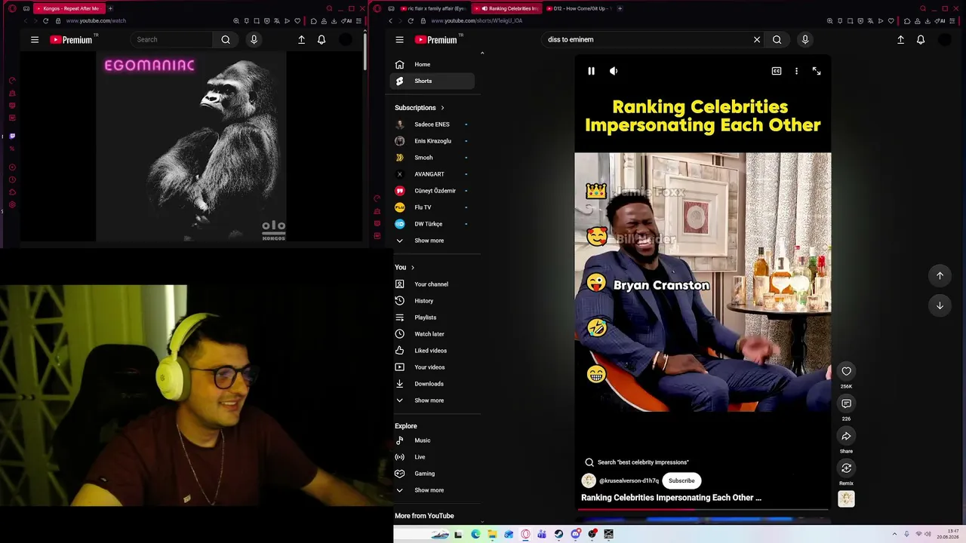Open the Flu TV channel

click(432, 207)
